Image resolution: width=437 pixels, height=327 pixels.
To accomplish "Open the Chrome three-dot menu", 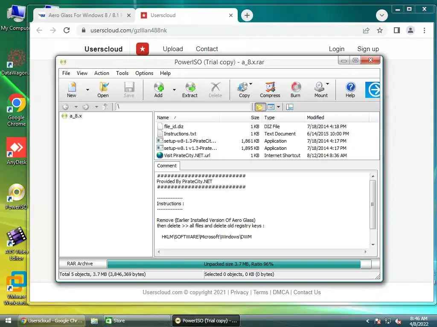I will pyautogui.click(x=425, y=30).
